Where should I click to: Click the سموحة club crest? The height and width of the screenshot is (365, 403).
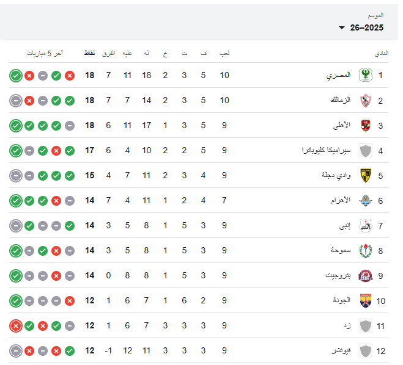point(366,251)
